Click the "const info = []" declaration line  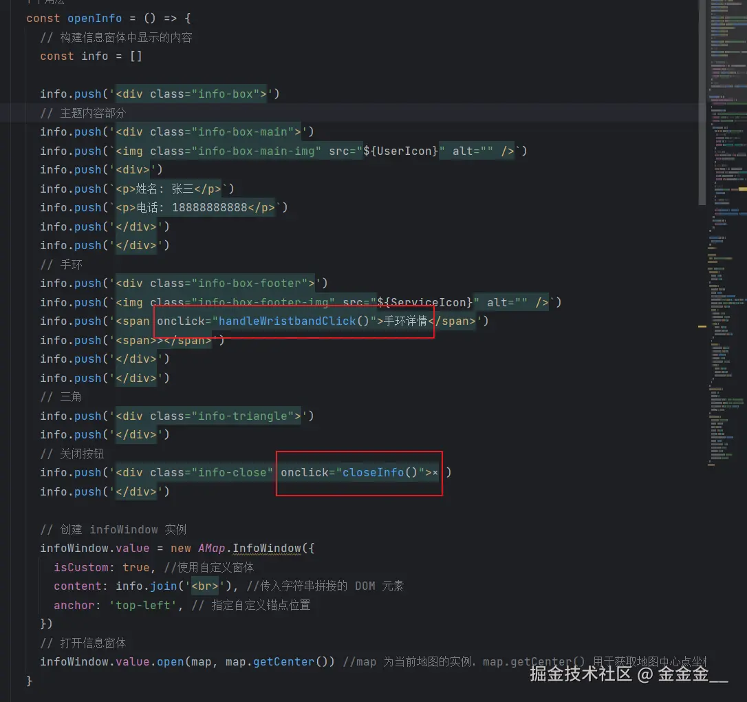(91, 56)
